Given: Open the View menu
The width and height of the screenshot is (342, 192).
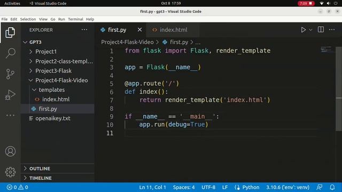Looking at the screenshot, I should [x=43, y=19].
